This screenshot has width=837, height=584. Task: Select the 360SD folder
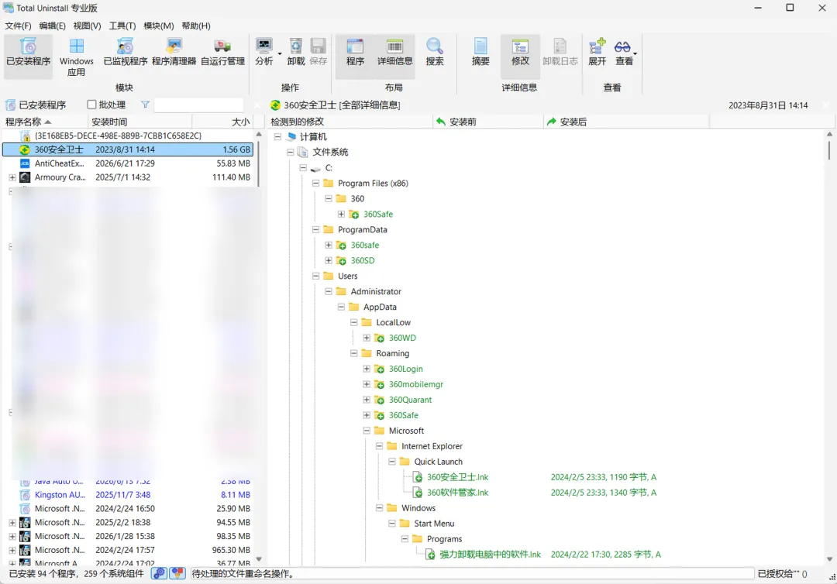tap(363, 260)
